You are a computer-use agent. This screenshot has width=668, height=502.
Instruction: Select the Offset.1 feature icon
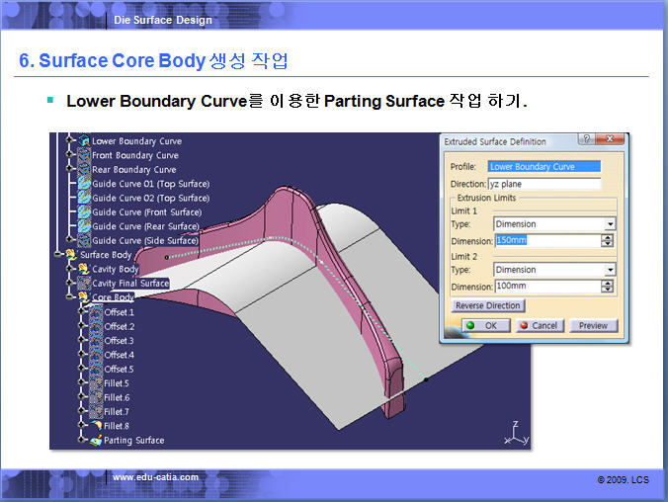96,312
